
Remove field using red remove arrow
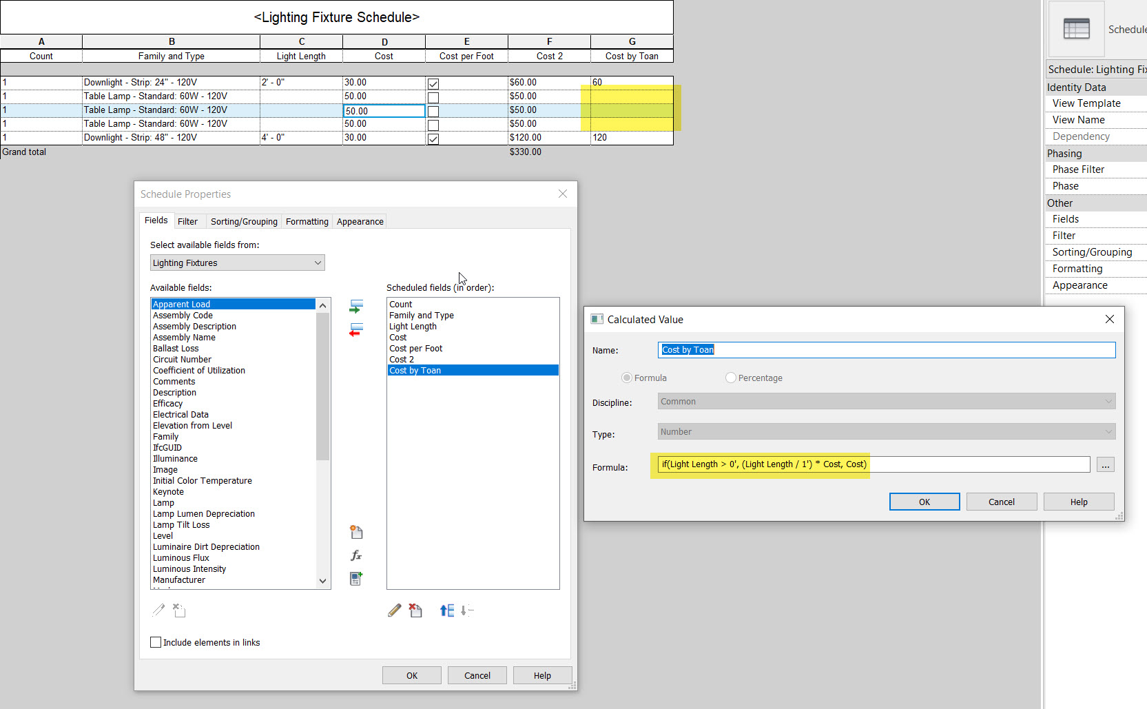(356, 330)
